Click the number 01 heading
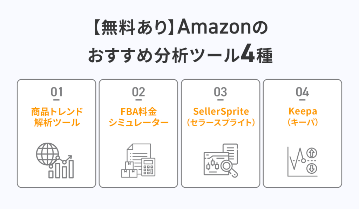359x209 pixels. [56, 92]
